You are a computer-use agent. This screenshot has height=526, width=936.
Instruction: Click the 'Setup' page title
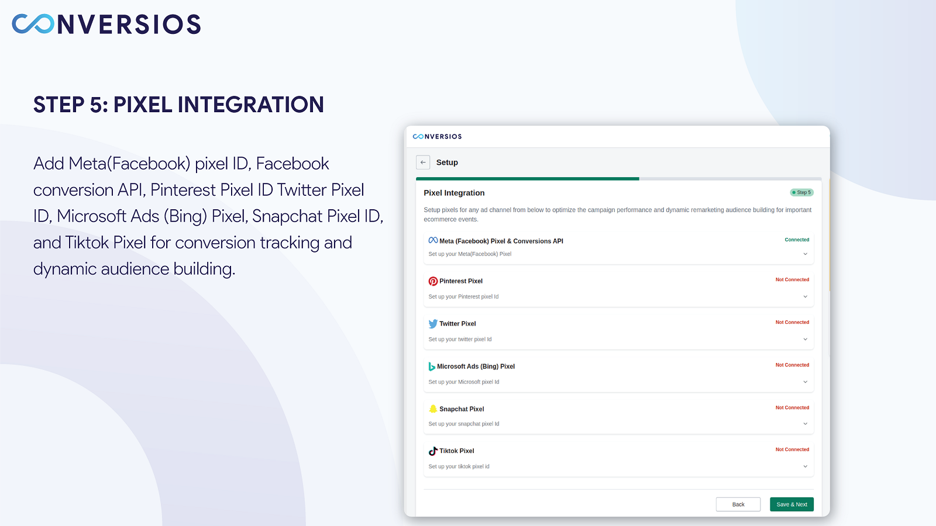click(x=447, y=162)
